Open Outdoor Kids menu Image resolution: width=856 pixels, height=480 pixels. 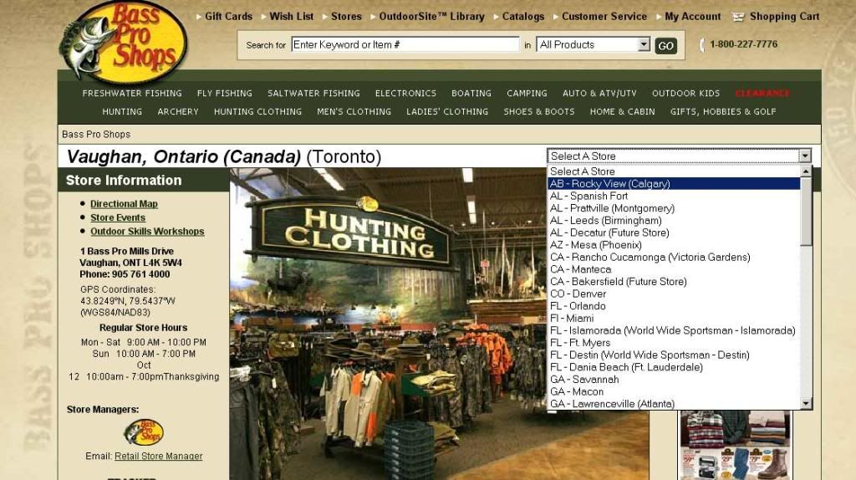685,94
